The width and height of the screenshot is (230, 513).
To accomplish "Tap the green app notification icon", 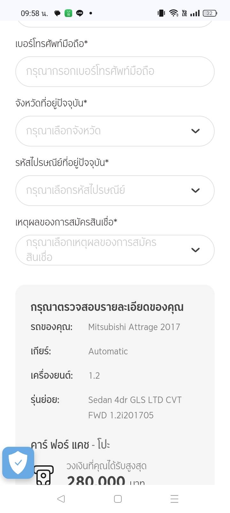I will click(x=68, y=13).
